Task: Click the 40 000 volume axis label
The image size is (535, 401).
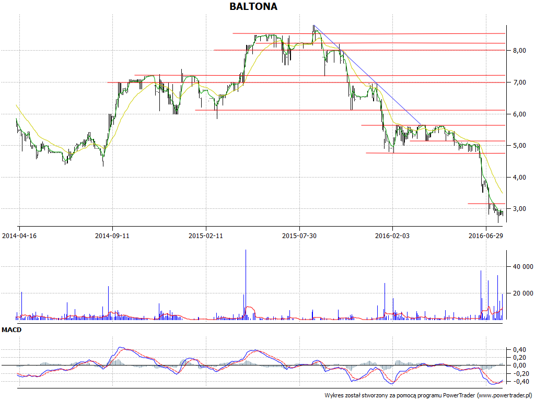Action: pos(522,267)
